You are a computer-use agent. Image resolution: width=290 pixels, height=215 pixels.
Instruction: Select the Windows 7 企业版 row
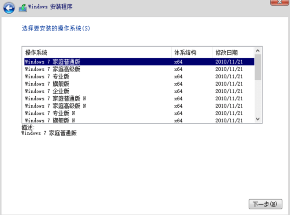(x=47, y=91)
